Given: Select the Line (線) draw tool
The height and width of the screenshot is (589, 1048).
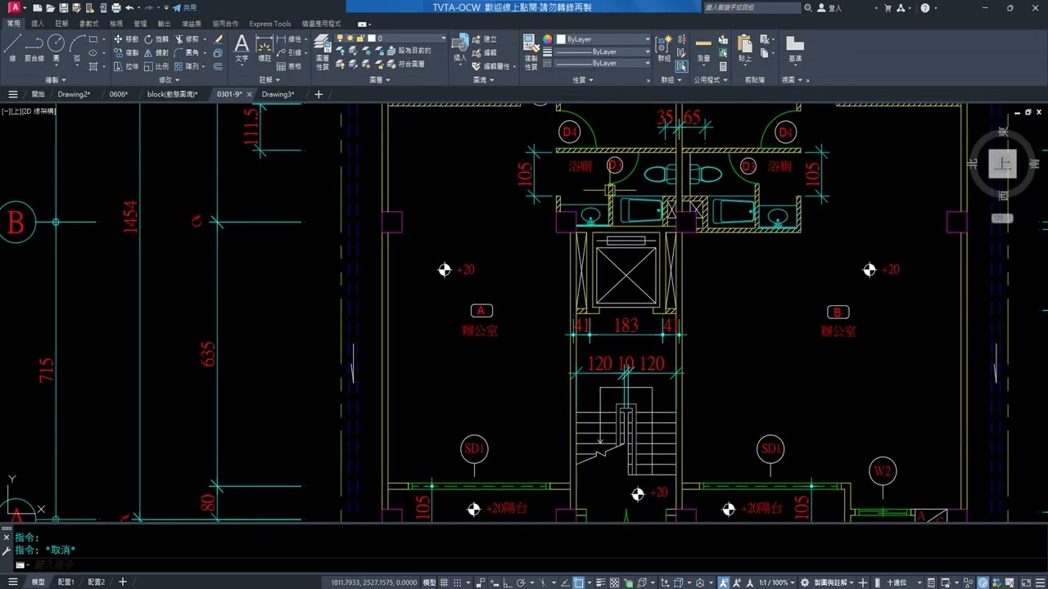Looking at the screenshot, I should pos(12,47).
